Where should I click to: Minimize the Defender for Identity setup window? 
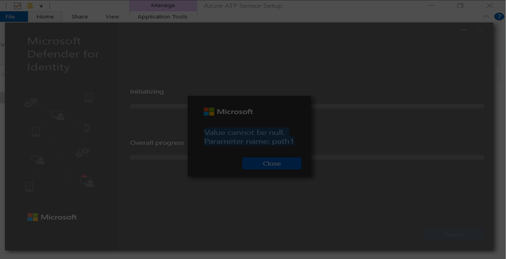[464, 30]
